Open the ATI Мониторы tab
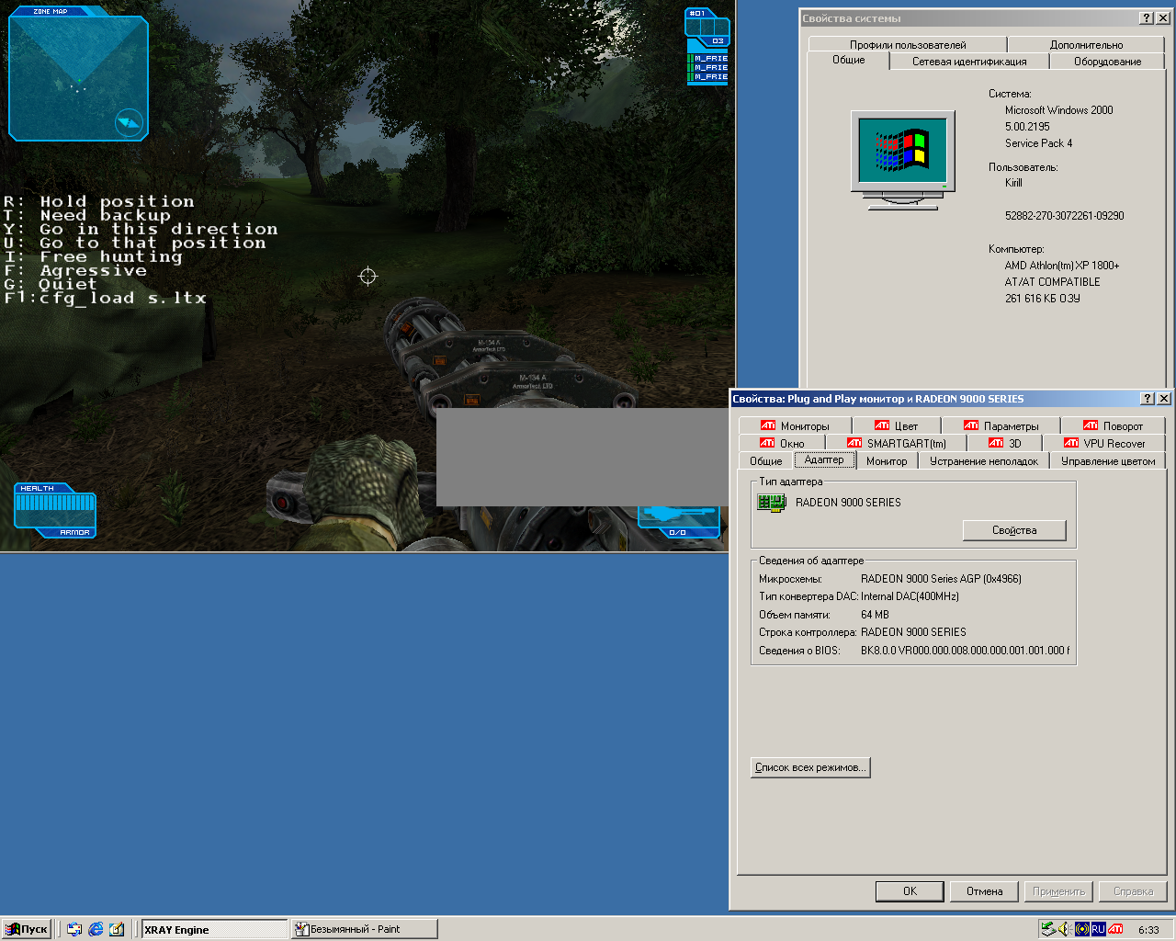This screenshot has width=1176, height=941. tap(795, 425)
